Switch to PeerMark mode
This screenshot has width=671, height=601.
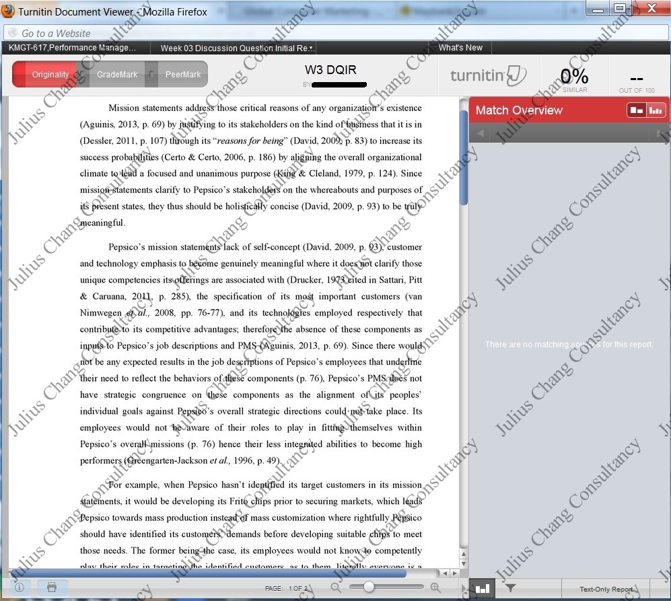[x=183, y=75]
